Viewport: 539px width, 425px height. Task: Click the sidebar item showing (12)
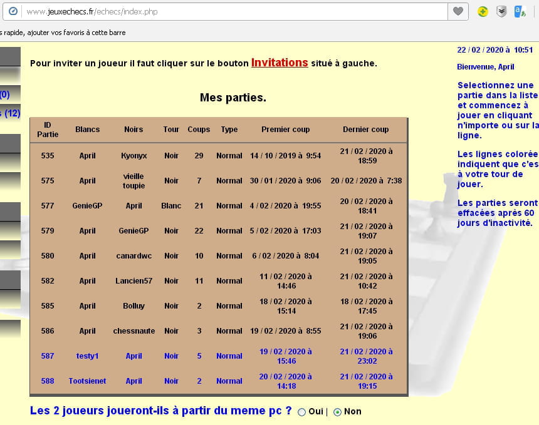10,113
